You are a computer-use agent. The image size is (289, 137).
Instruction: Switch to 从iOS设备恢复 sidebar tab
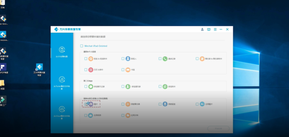62,52
